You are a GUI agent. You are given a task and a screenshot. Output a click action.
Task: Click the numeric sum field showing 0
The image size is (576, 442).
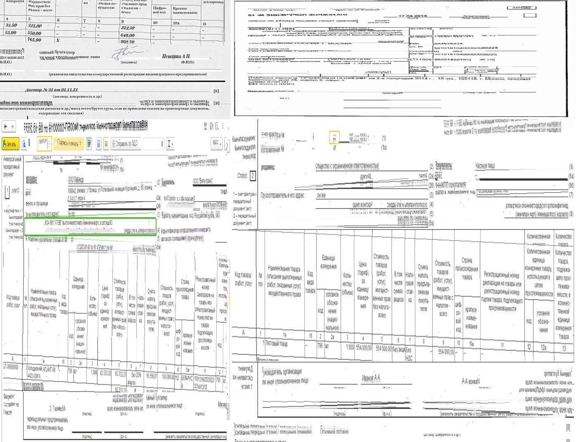(153, 144)
